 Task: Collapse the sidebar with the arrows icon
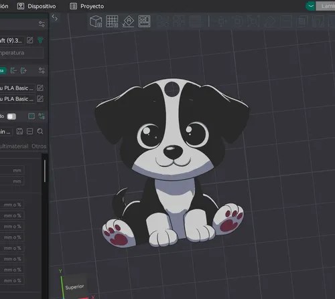(x=54, y=17)
